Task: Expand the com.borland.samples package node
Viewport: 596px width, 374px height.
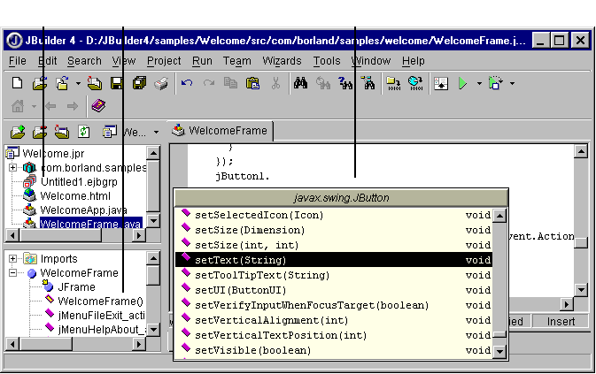Action: click(12, 167)
